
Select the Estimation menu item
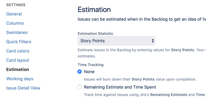[18, 70]
